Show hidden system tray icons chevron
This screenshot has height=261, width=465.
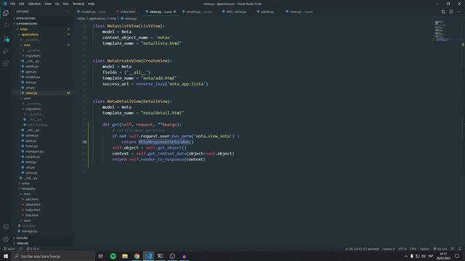(406, 256)
